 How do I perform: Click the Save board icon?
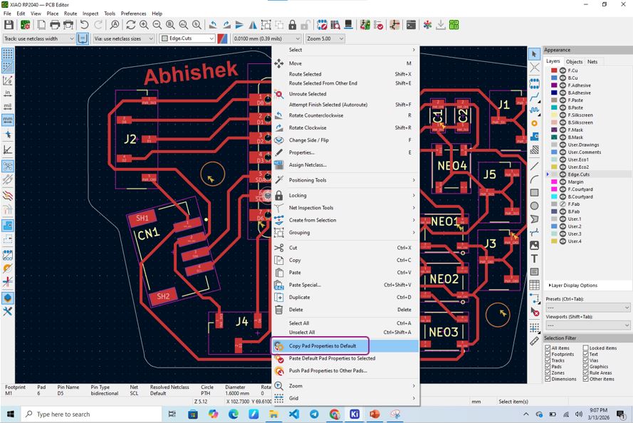tap(9, 25)
